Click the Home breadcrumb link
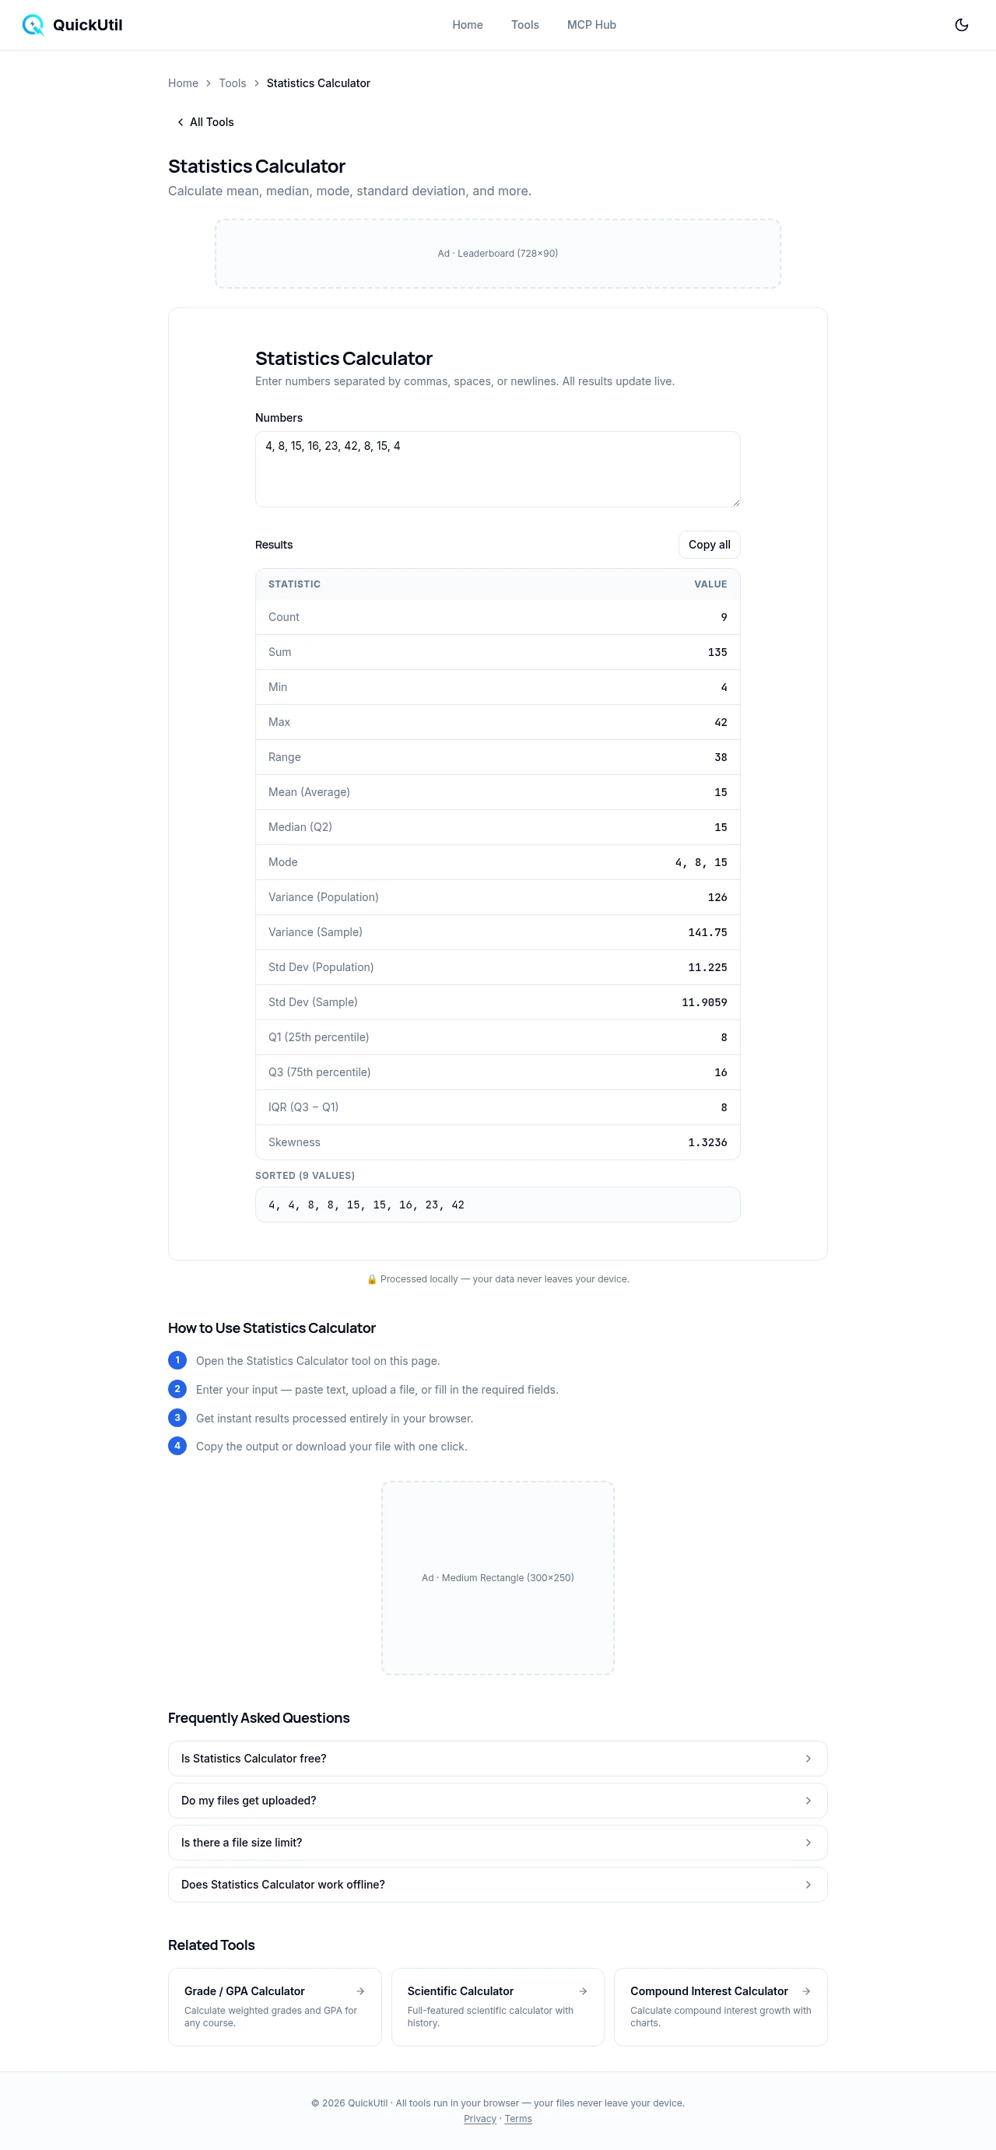 [x=183, y=83]
